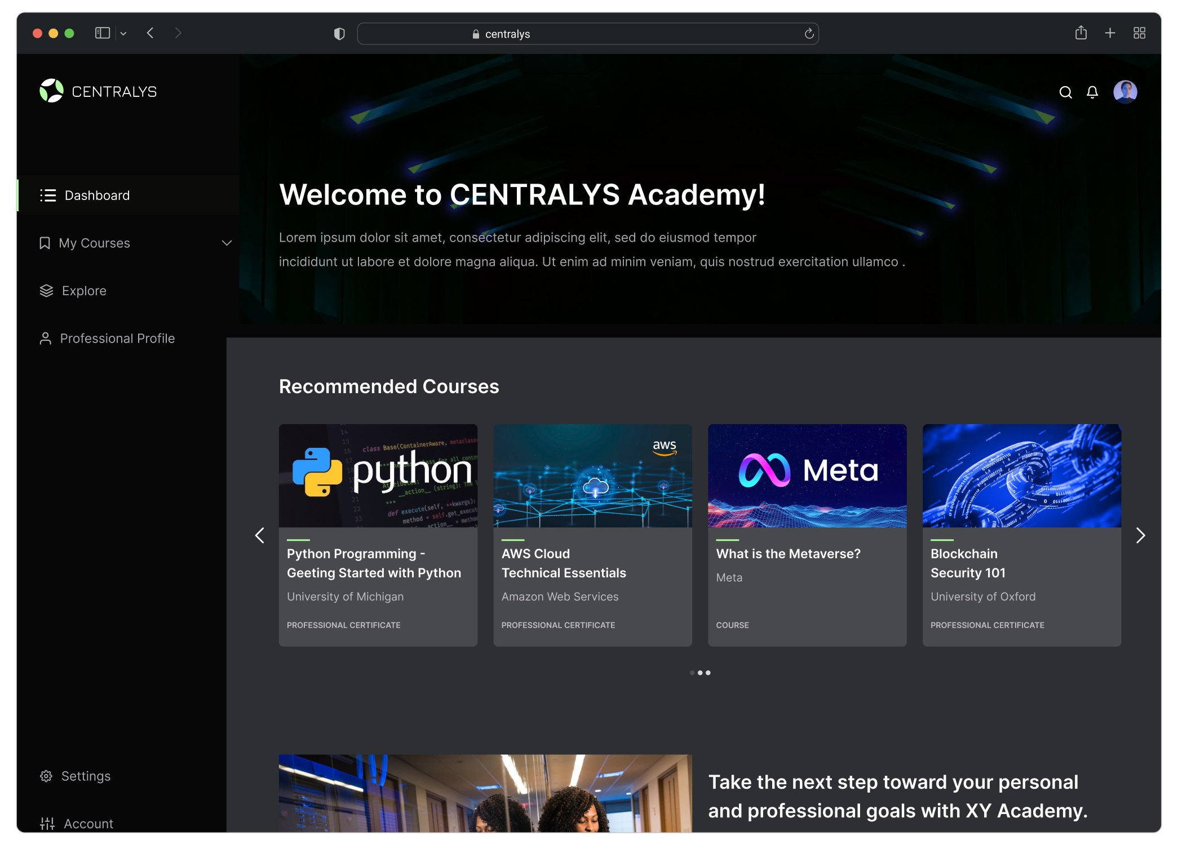Image resolution: width=1178 pixels, height=845 pixels.
Task: Click the My Courses bookmark icon
Action: point(45,243)
